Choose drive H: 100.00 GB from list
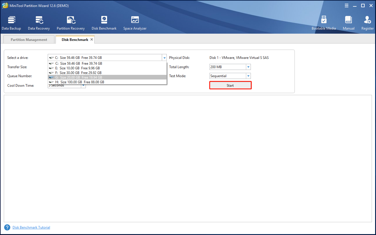376x235 pixels. click(x=107, y=82)
